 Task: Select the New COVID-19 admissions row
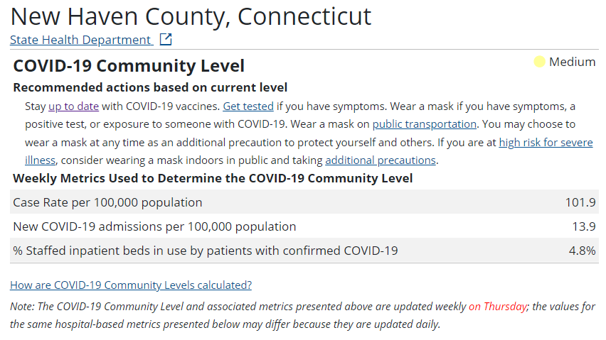(304, 226)
